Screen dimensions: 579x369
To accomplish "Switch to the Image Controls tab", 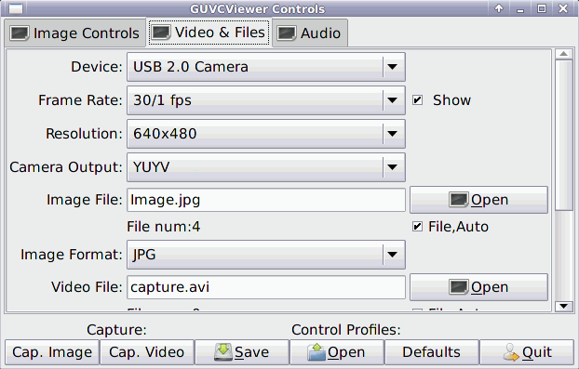I will 75,33.
